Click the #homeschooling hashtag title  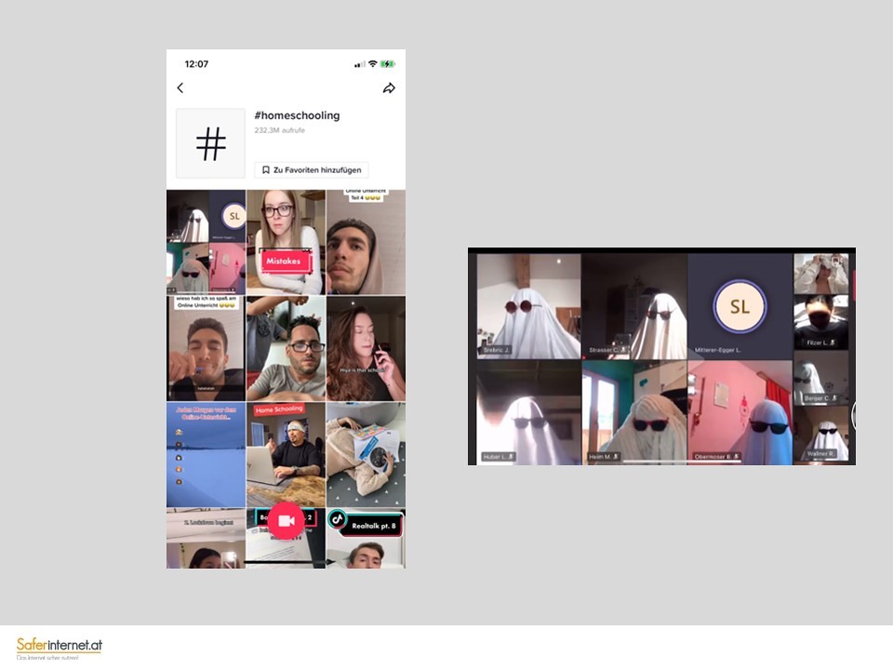click(297, 115)
